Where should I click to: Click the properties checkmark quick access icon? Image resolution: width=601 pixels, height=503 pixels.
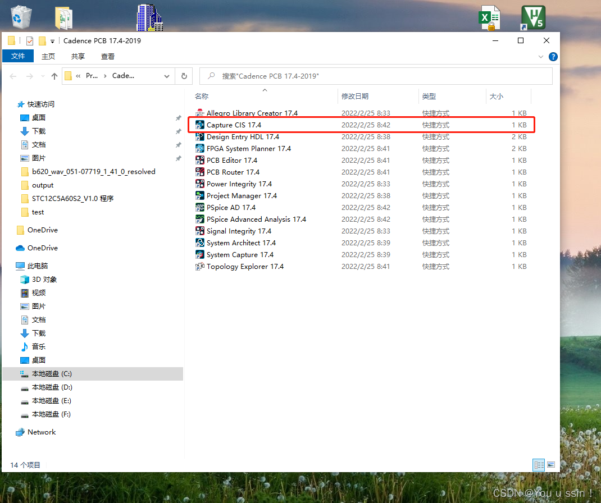click(x=30, y=40)
